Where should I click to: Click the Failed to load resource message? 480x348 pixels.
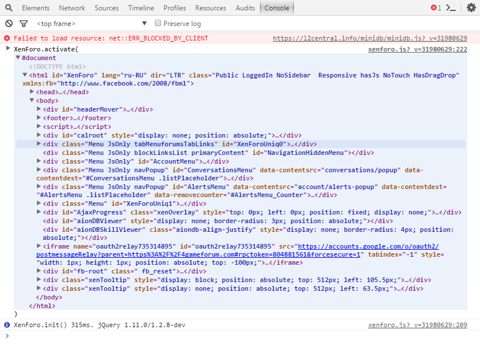coord(111,38)
